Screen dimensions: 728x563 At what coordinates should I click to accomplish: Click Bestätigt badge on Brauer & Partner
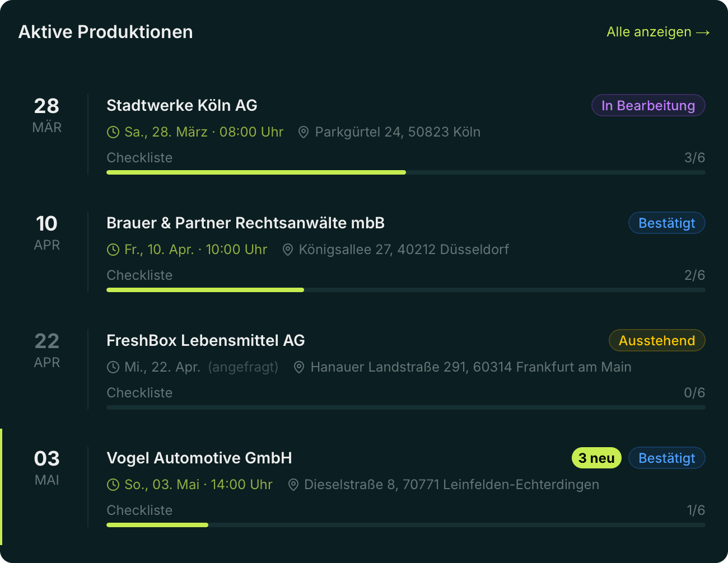(x=666, y=223)
